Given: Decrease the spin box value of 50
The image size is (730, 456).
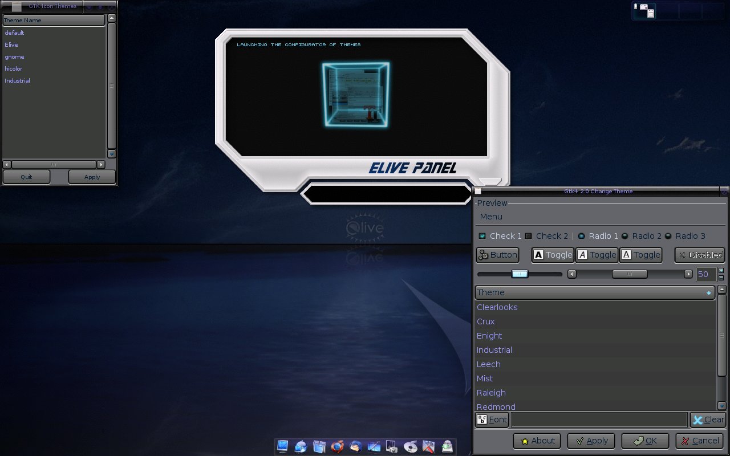Looking at the screenshot, I should (x=721, y=278).
